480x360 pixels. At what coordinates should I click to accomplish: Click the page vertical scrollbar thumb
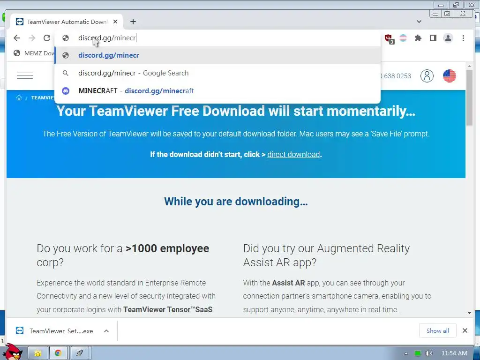coord(469,97)
